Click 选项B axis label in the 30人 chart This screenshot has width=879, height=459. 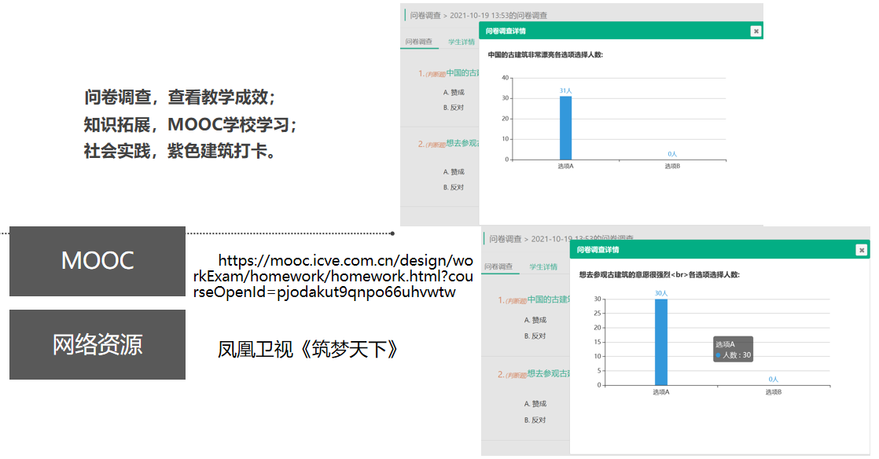[774, 391]
